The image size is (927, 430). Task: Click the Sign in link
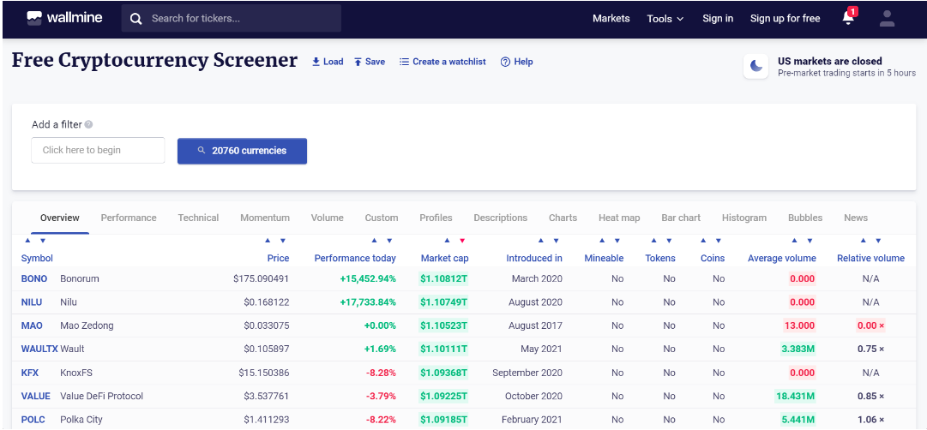pyautogui.click(x=718, y=18)
